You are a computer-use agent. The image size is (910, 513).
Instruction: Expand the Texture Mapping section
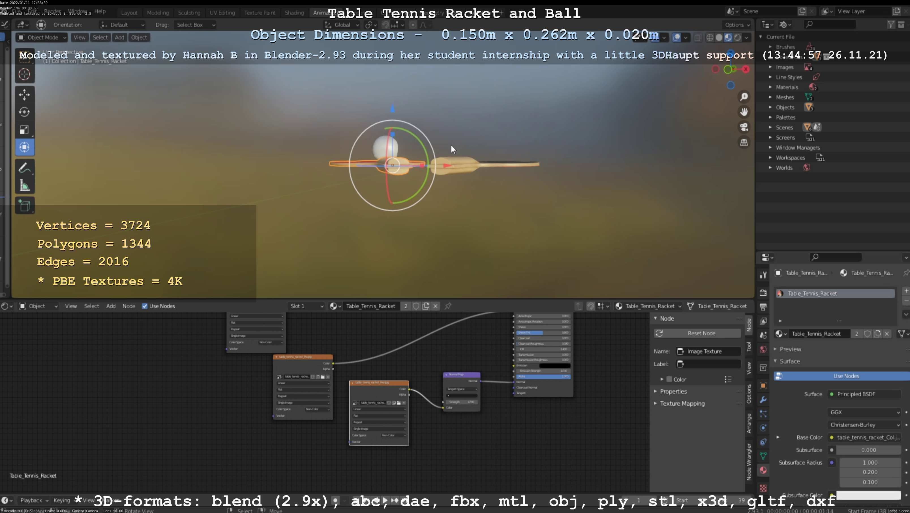[x=682, y=403]
